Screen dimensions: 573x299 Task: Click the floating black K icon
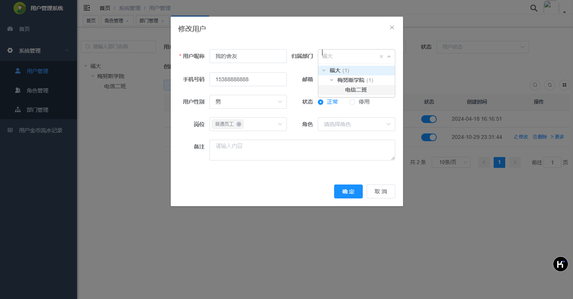click(560, 264)
